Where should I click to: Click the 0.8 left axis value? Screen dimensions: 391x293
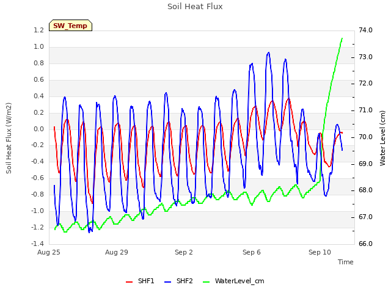point(38,63)
